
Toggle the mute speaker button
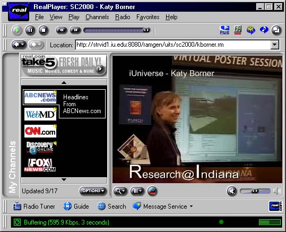pos(232,191)
